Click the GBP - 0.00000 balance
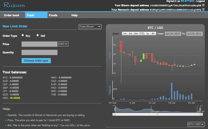Image resolution: width=208 pixels, height=129 pixels. coord(11,88)
